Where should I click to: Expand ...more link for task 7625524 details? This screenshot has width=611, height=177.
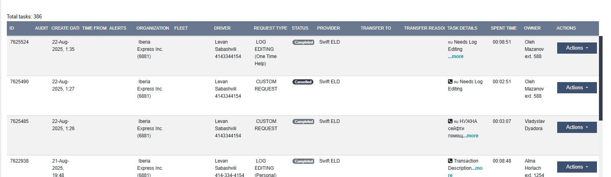[x=456, y=56]
